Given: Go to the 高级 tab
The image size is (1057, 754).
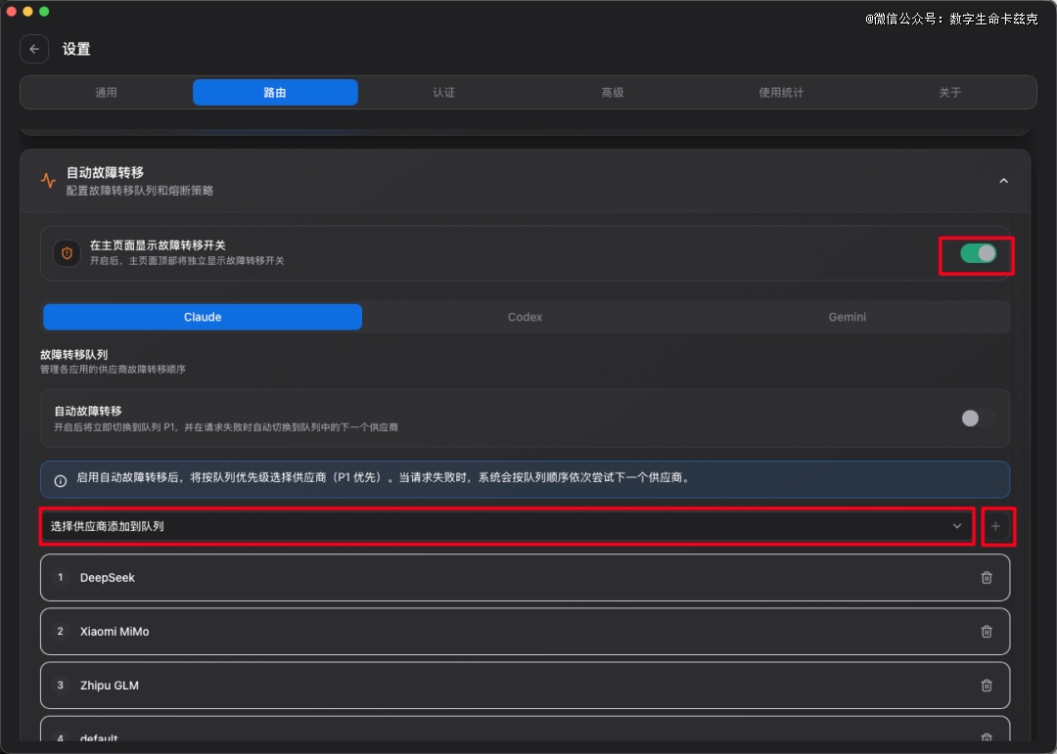Looking at the screenshot, I should 613,92.
